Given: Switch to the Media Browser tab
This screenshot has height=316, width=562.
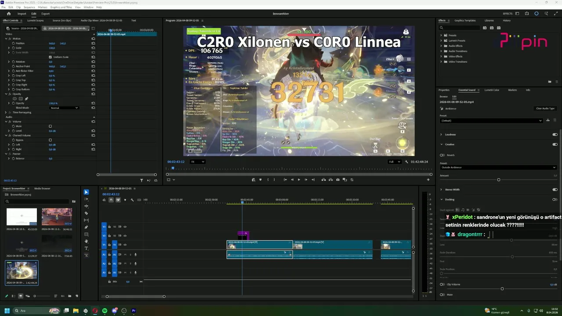Looking at the screenshot, I should (42, 189).
